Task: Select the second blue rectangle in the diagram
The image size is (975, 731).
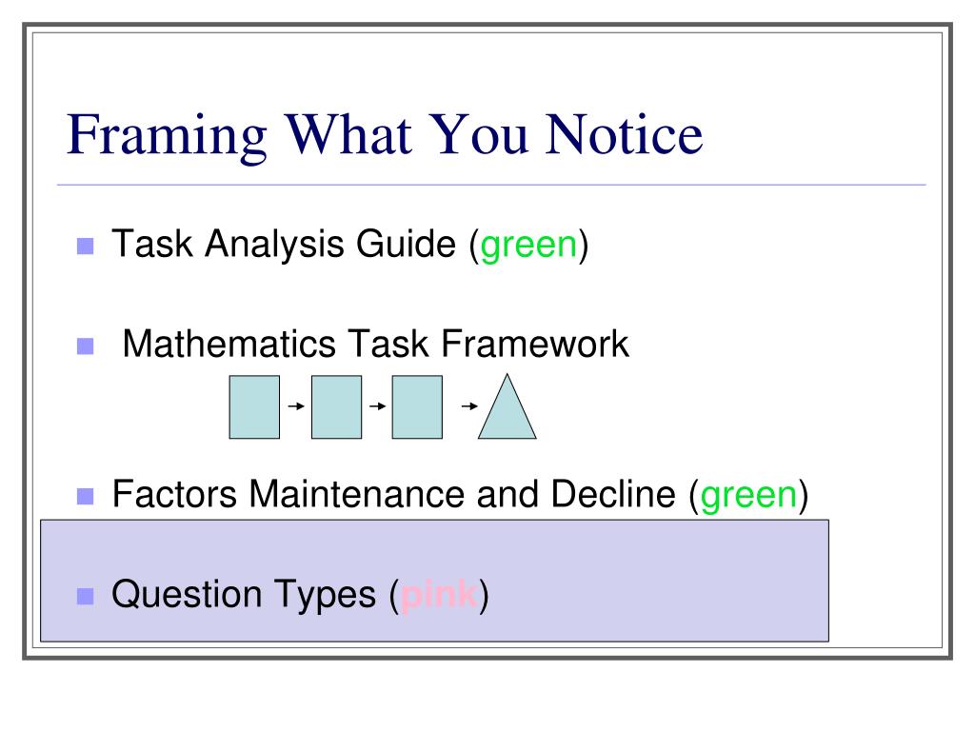Action: (336, 407)
